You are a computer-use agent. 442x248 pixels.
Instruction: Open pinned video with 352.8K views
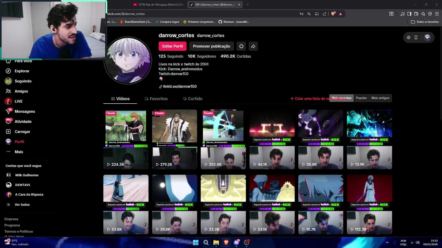(223, 139)
